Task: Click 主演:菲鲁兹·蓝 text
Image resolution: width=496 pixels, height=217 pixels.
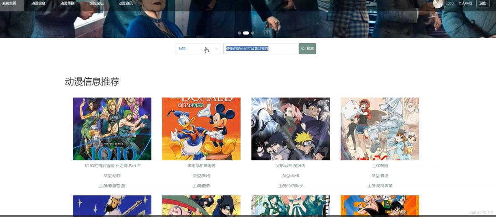Action: (x=112, y=186)
